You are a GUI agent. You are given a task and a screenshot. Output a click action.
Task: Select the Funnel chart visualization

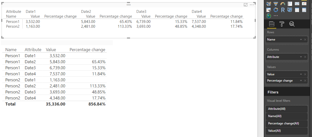276,4
